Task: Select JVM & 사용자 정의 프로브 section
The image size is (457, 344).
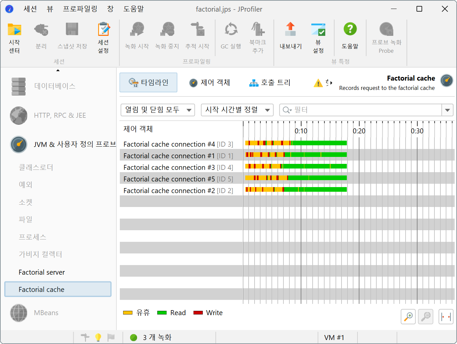Action: click(63, 144)
